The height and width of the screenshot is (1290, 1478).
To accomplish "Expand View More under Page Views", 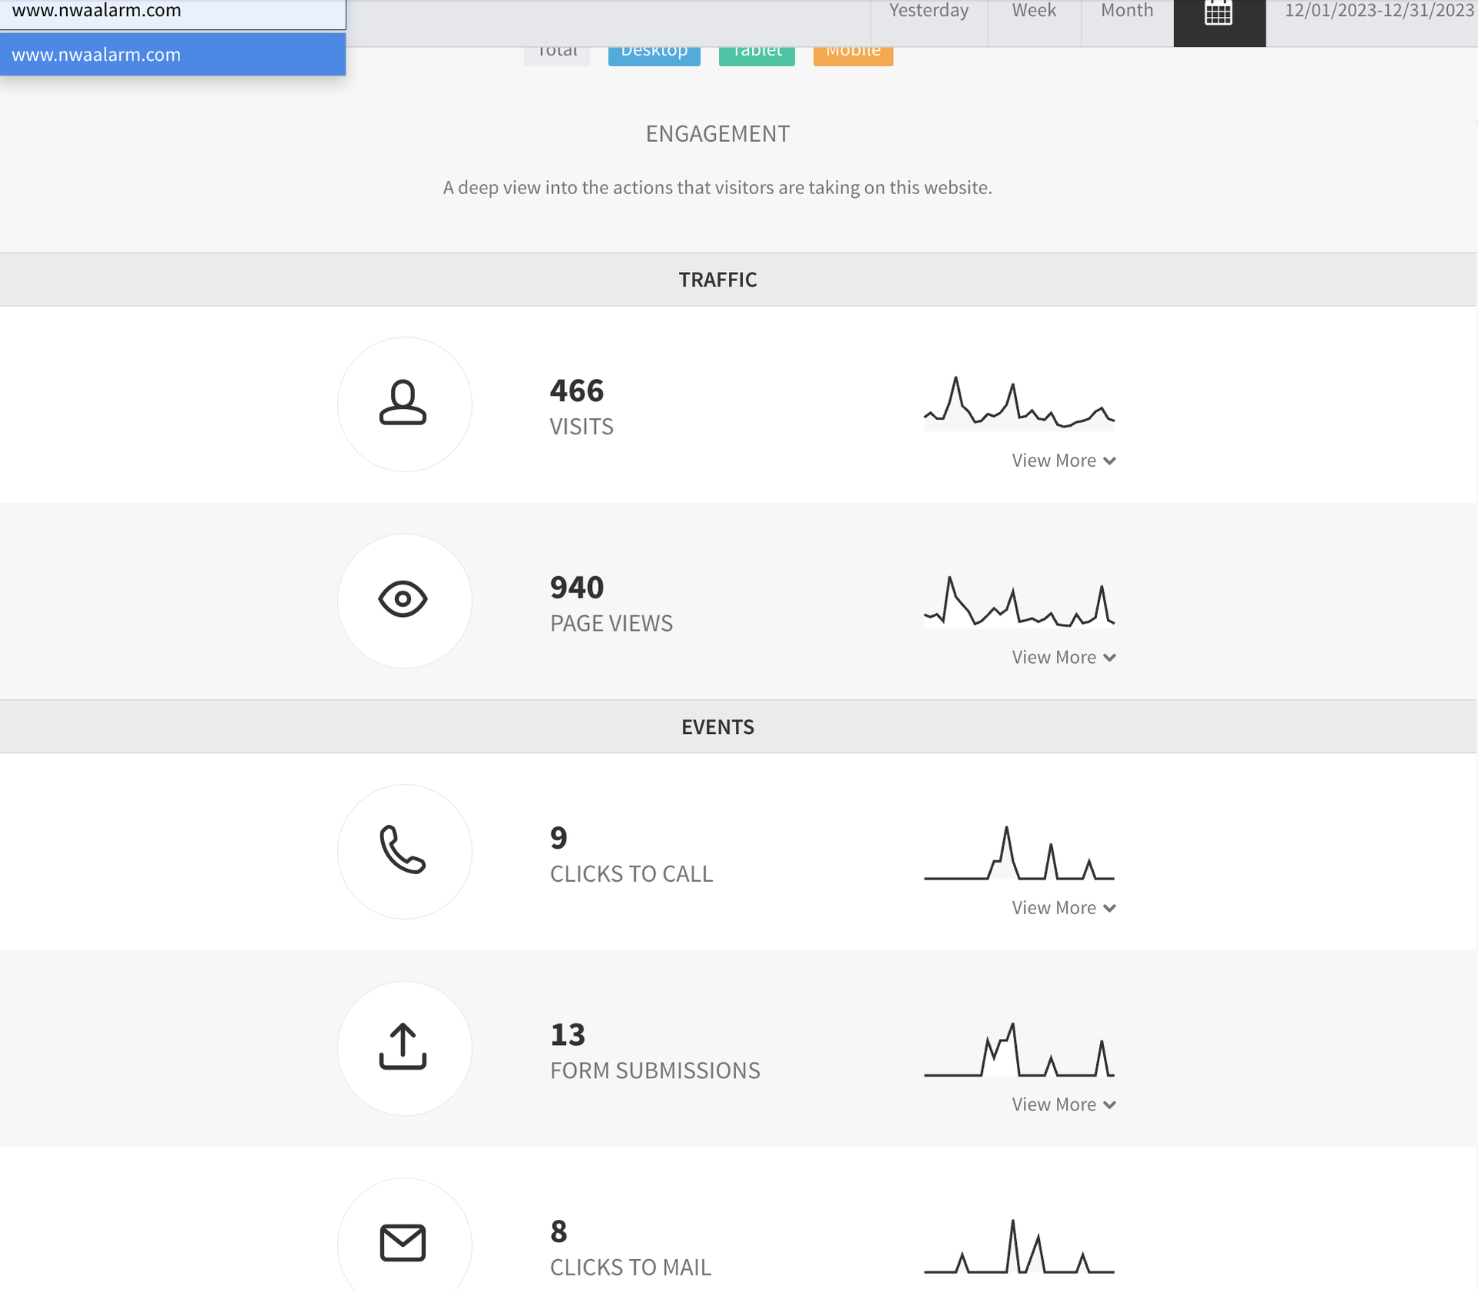I will (1063, 658).
